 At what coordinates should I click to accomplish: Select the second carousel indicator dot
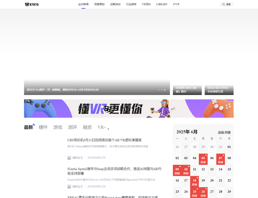point(162,90)
